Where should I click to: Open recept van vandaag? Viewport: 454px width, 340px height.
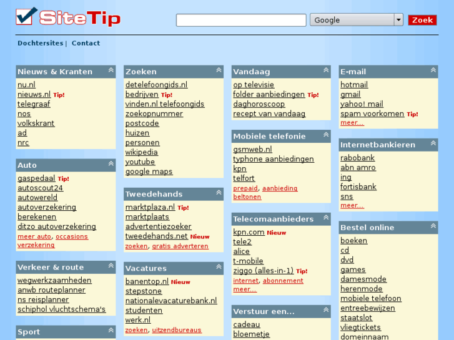click(x=269, y=114)
